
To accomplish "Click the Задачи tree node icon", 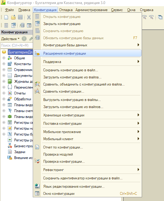I will [10, 152].
